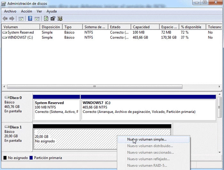Click the WINDOWS7 (C:) volume drive icon
Image resolution: width=224 pixels, height=170 pixels.
(5, 38)
